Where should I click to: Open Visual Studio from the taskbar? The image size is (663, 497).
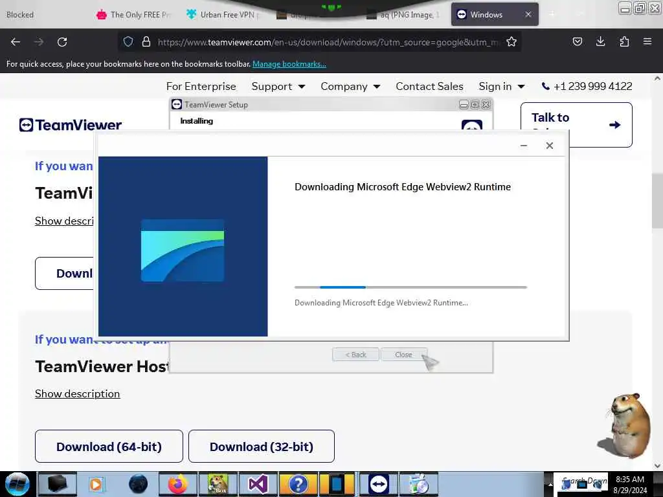pyautogui.click(x=258, y=484)
